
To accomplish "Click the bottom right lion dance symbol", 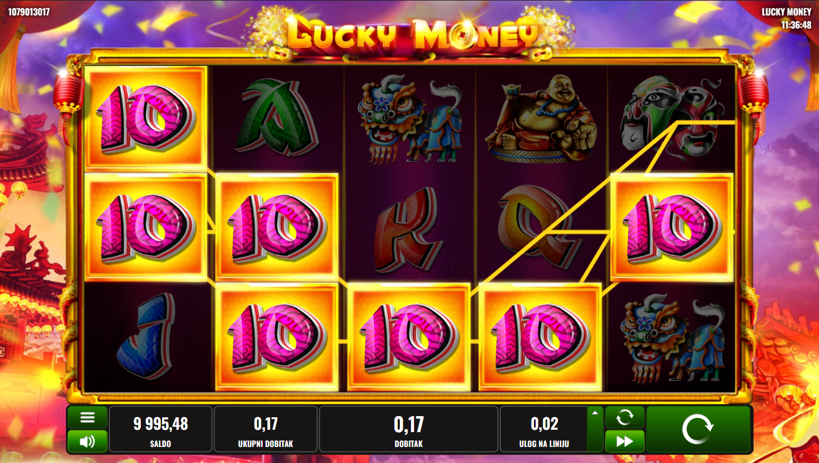I will [x=672, y=338].
